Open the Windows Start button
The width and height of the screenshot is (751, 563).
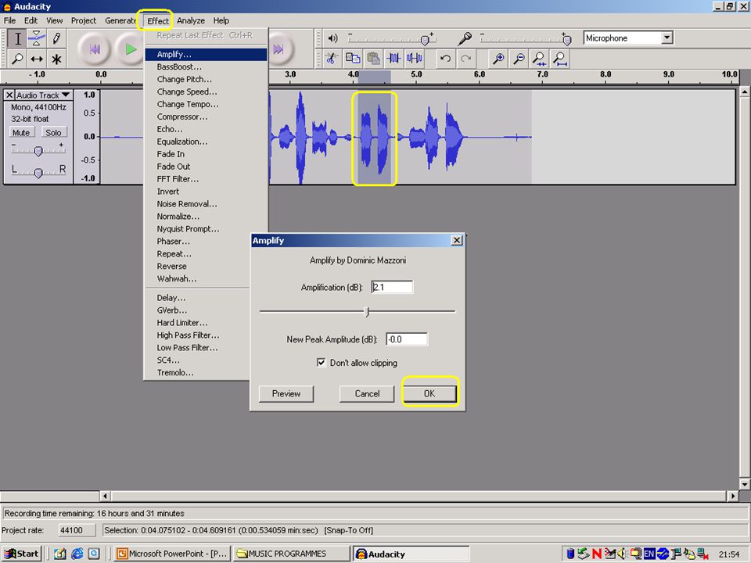[21, 554]
